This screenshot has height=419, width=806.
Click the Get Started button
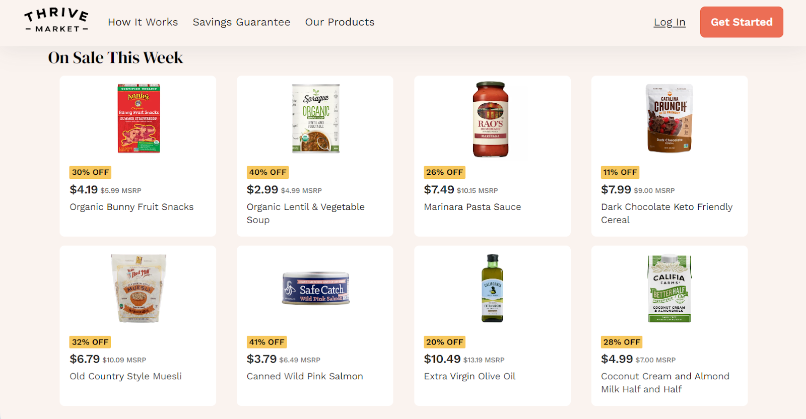click(741, 22)
